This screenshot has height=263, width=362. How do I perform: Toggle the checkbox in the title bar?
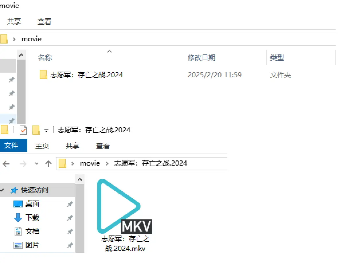coord(23,130)
